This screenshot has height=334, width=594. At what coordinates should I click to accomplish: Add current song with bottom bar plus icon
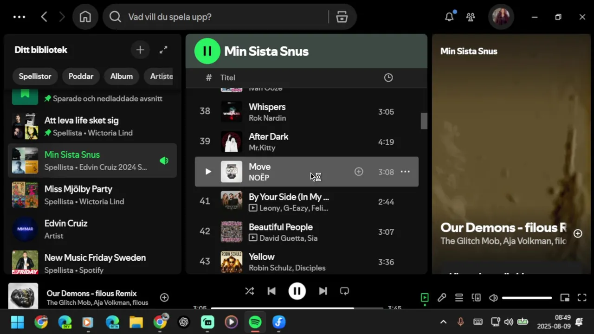164,297
